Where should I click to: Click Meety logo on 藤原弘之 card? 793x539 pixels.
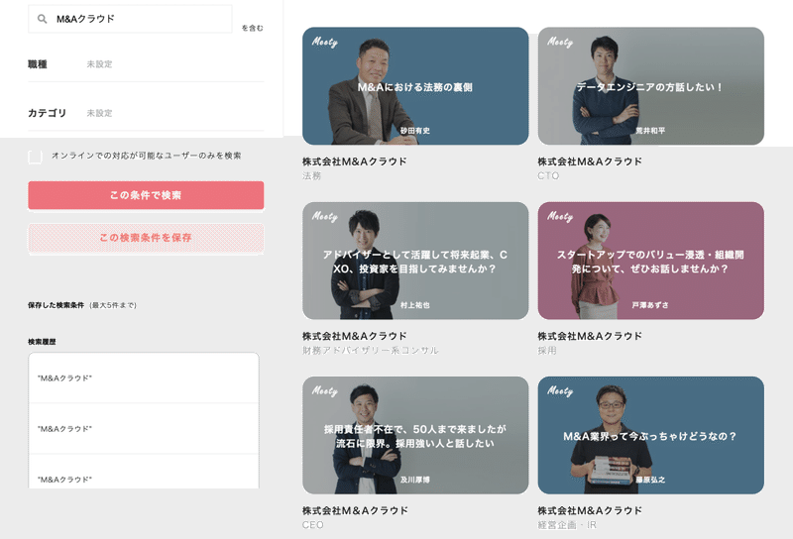pos(560,390)
